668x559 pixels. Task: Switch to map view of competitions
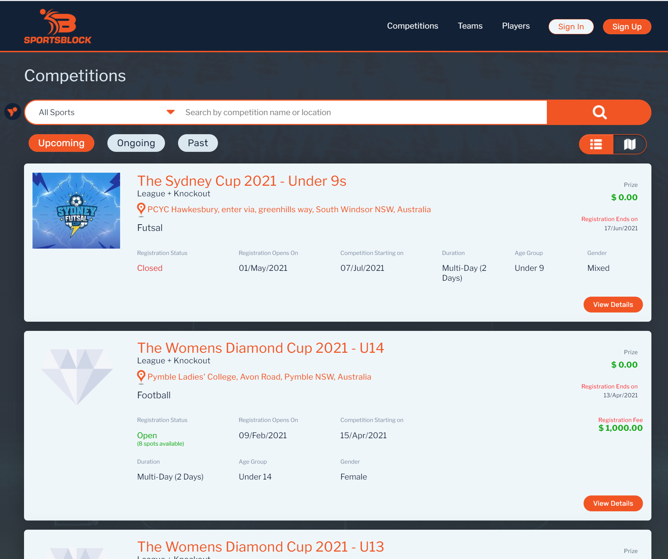click(x=630, y=144)
